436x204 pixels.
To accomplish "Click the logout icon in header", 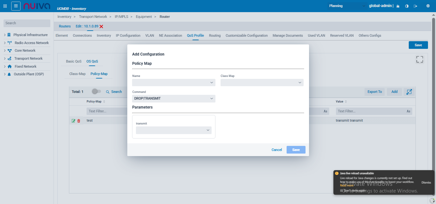I will 416,6.
